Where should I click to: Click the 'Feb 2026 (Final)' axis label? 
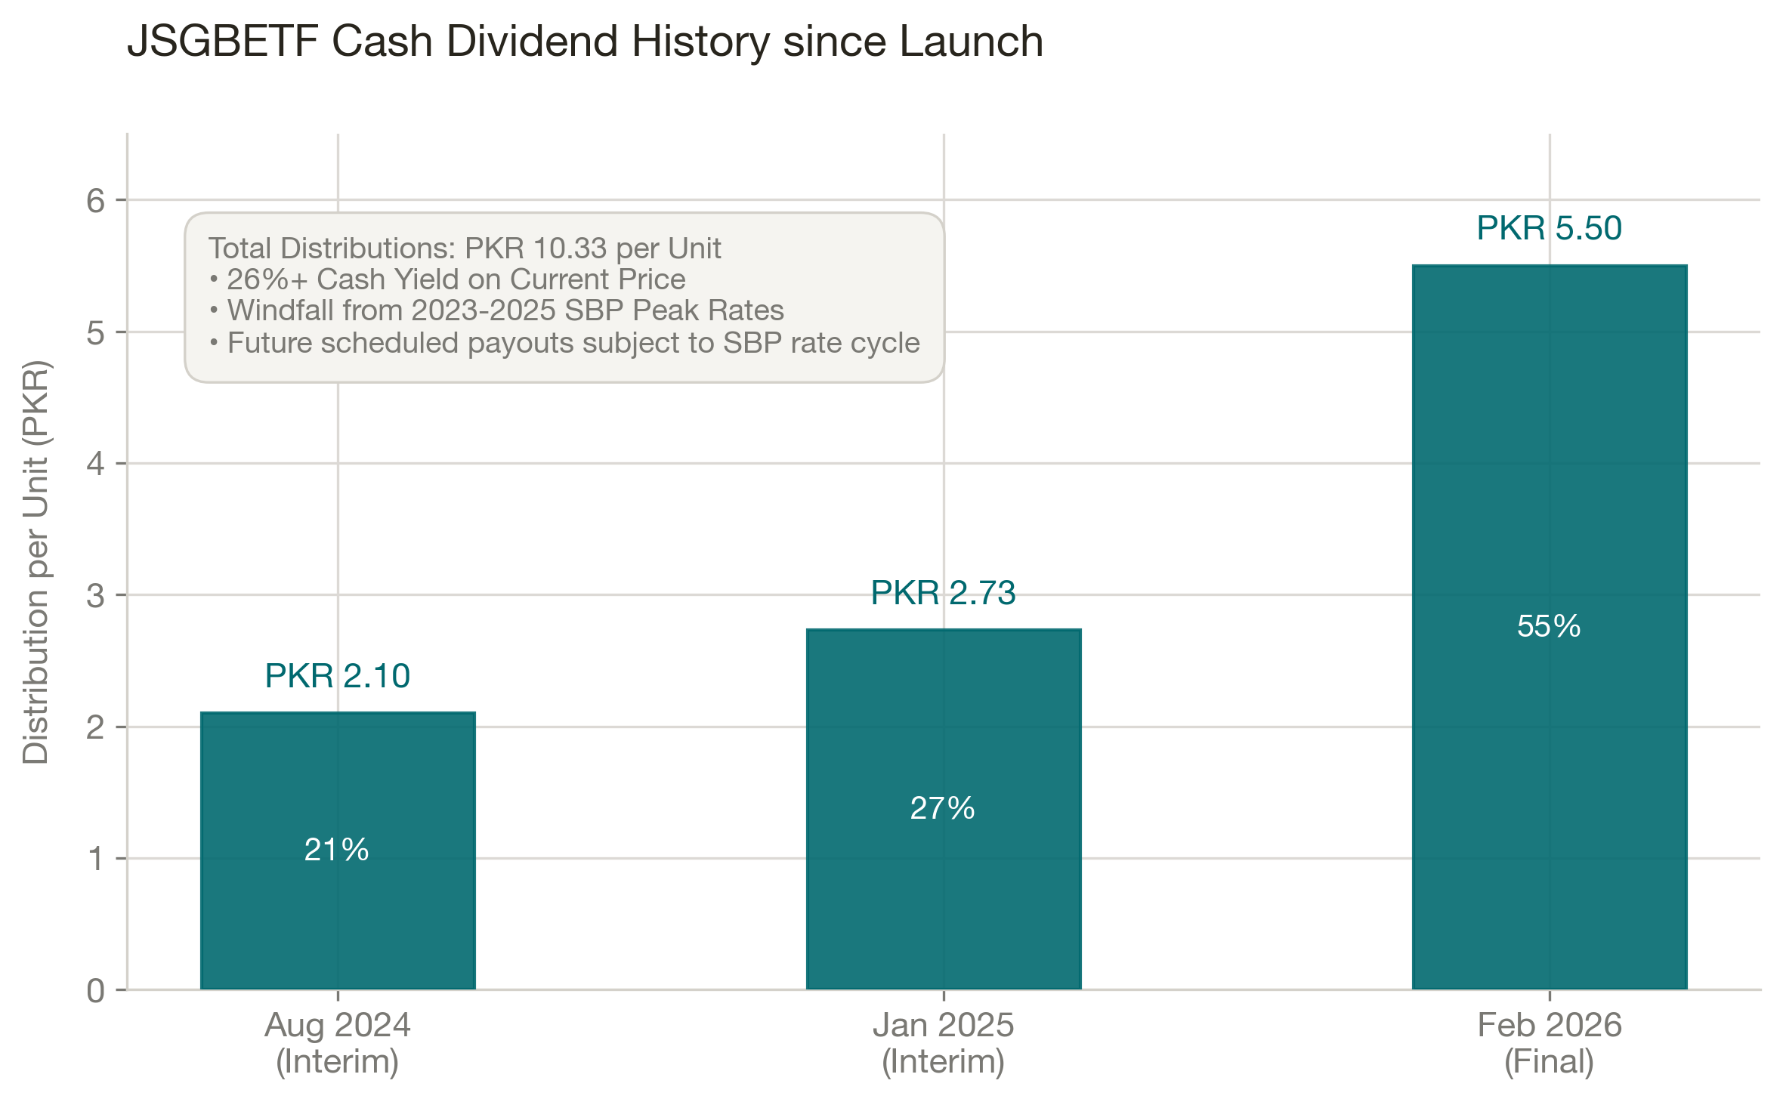pos(1550,1044)
